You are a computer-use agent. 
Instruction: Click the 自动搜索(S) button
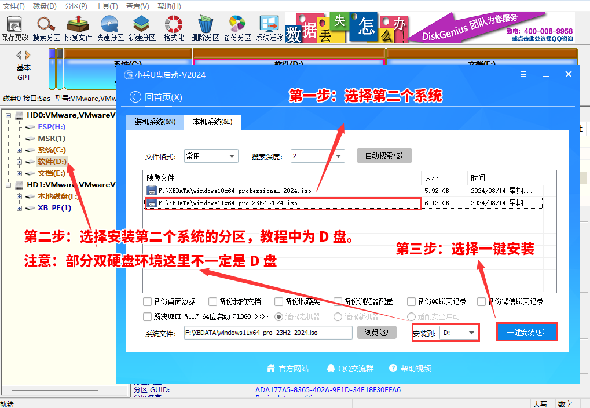[384, 155]
